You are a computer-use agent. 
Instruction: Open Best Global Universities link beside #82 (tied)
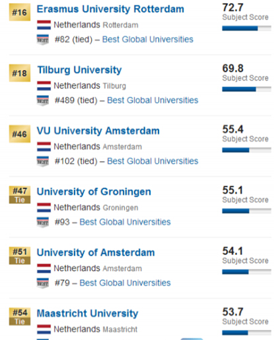(148, 40)
